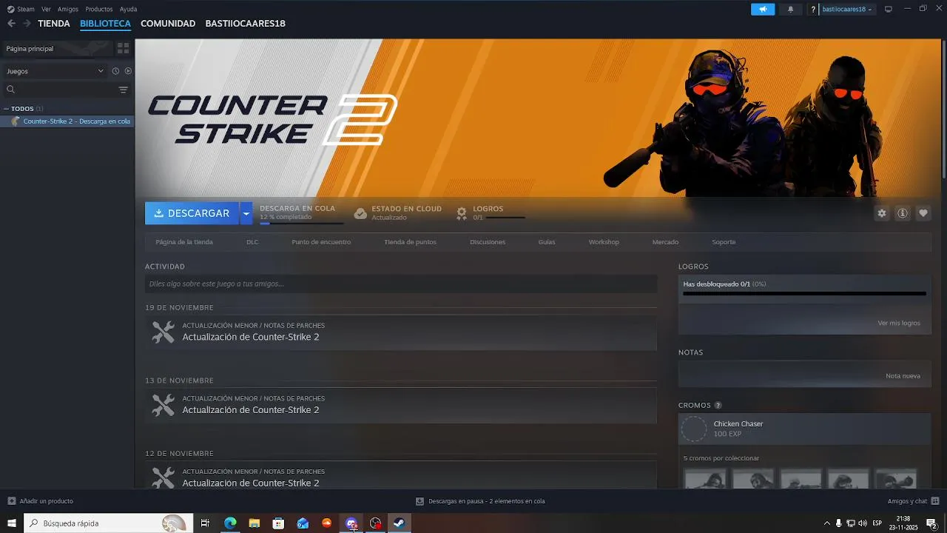The width and height of the screenshot is (947, 533).
Task: Open the Guías link
Action: 547,242
